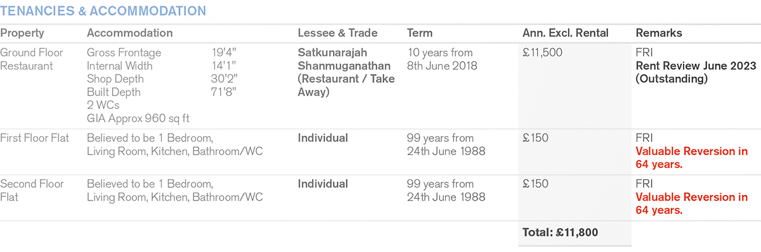The image size is (761, 252).
Task: Click the Term column header
Action: tap(419, 33)
